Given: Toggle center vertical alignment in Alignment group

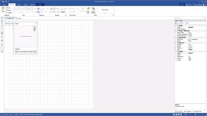Looking at the screenshot, I should point(38,9).
